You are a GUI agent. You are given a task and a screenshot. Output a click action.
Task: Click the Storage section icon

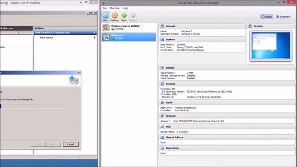tap(162, 83)
